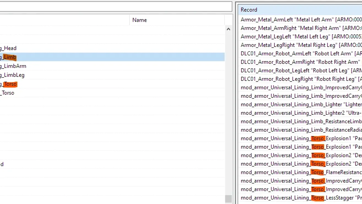362x204 pixels.
Task: Select the Armor_Metal_LegLeft record
Action: (300, 37)
